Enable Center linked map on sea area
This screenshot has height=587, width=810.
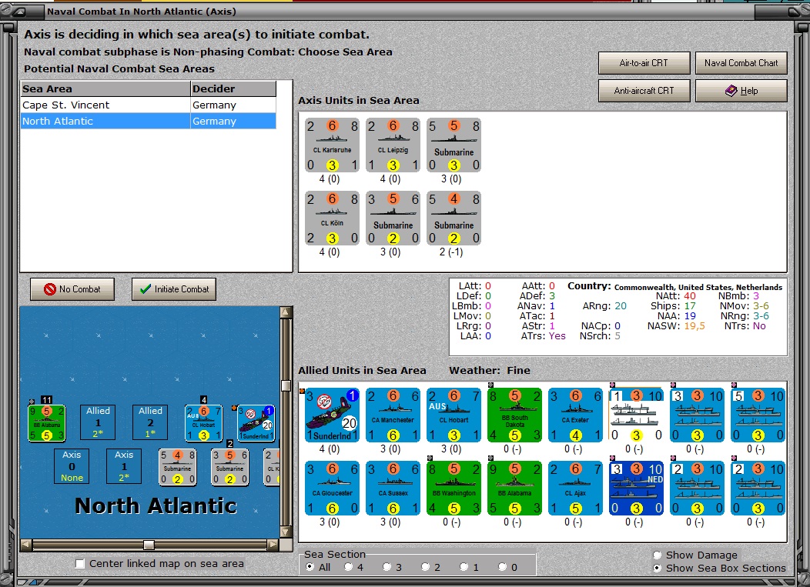pos(80,564)
